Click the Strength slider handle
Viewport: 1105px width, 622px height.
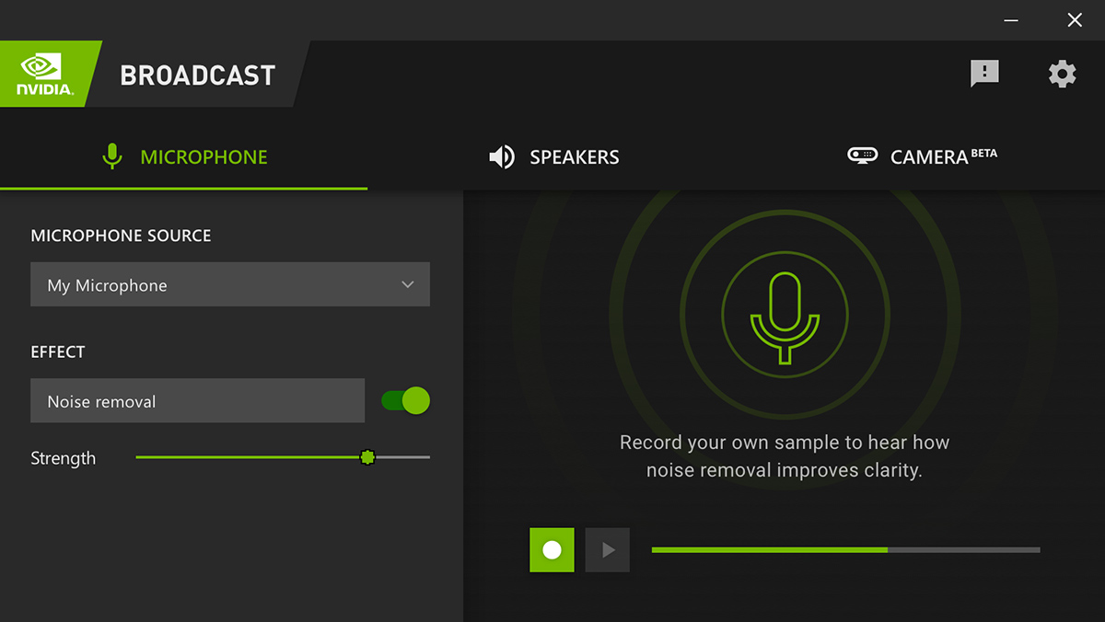click(367, 457)
